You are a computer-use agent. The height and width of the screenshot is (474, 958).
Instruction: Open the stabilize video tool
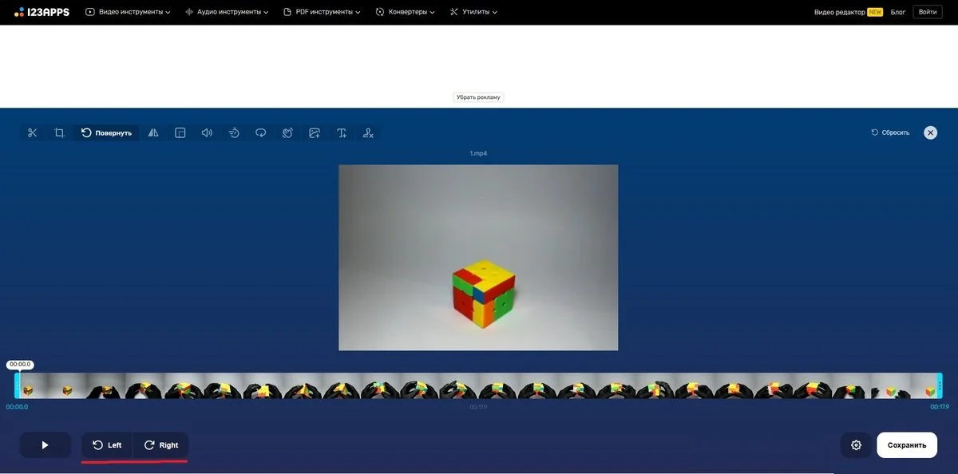point(287,132)
